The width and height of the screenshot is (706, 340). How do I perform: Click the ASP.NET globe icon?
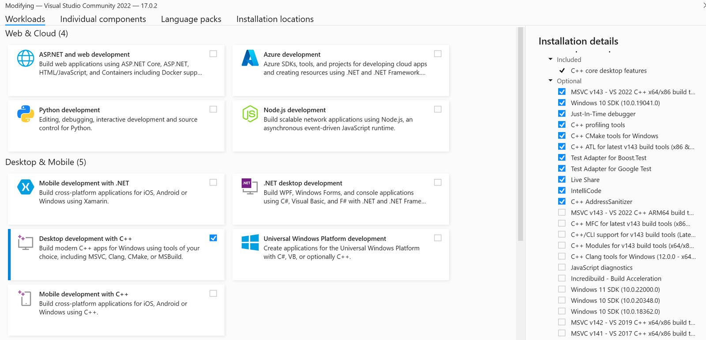click(26, 58)
